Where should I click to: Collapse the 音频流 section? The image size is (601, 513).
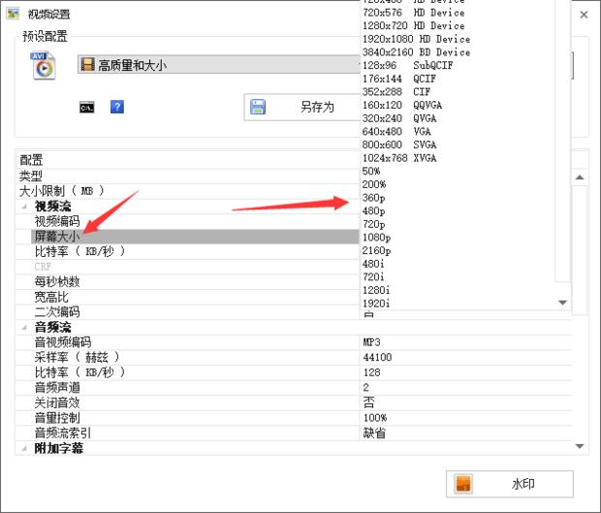click(x=22, y=328)
